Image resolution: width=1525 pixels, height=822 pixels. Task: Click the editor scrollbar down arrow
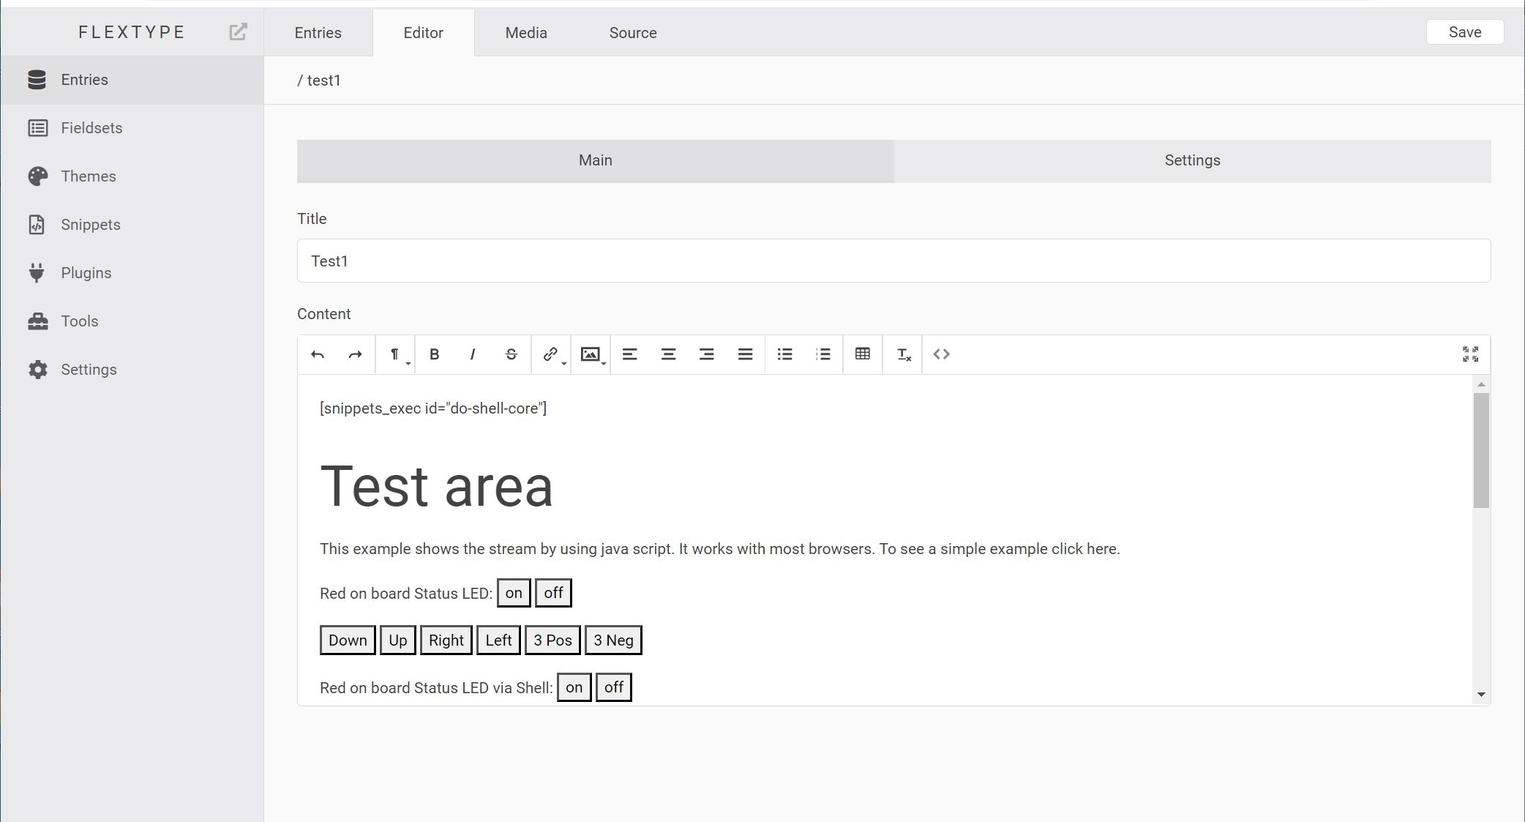(x=1481, y=694)
